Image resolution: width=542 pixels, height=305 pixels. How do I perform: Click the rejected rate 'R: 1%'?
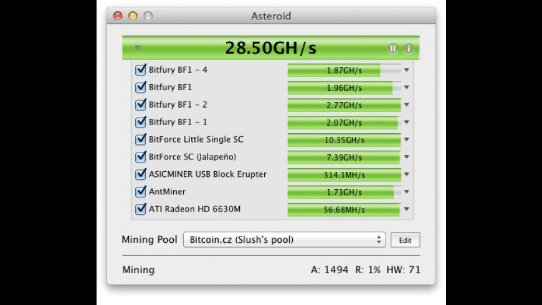368,270
